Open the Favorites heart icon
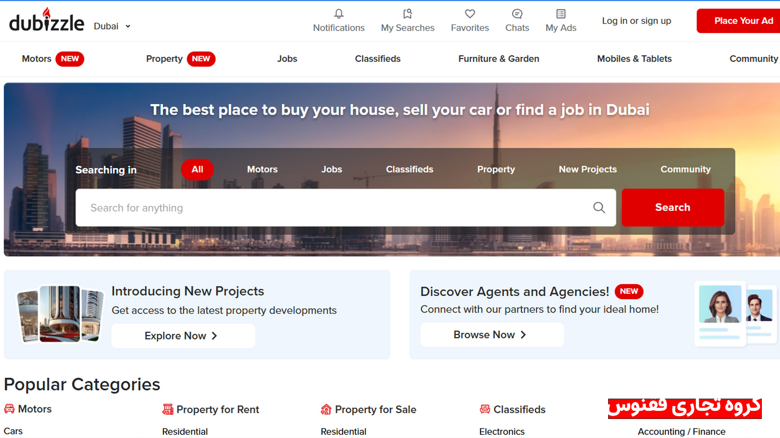This screenshot has height=438, width=780. (470, 14)
